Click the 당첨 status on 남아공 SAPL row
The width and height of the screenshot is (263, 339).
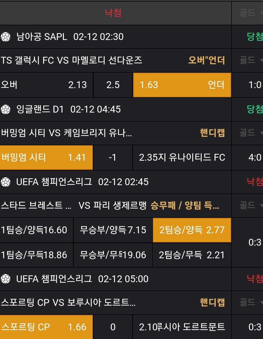click(x=255, y=37)
